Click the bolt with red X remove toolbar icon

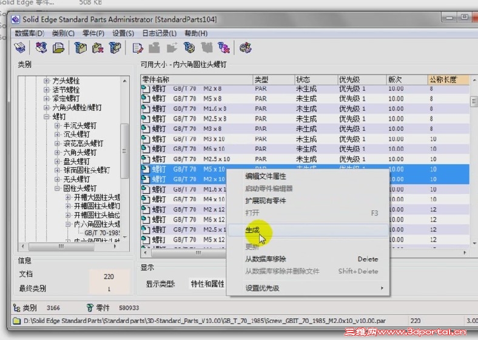[x=224, y=48]
